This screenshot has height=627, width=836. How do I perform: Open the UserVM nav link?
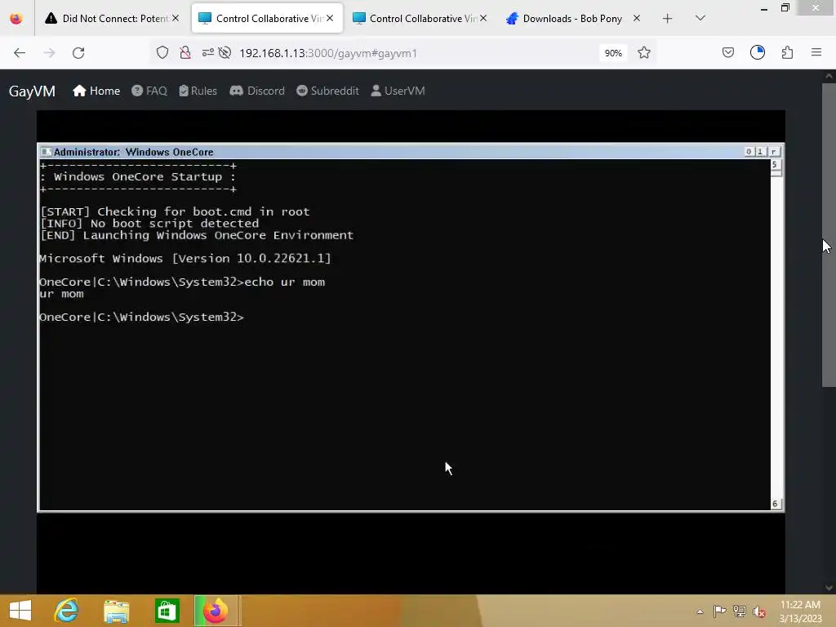[x=398, y=91]
